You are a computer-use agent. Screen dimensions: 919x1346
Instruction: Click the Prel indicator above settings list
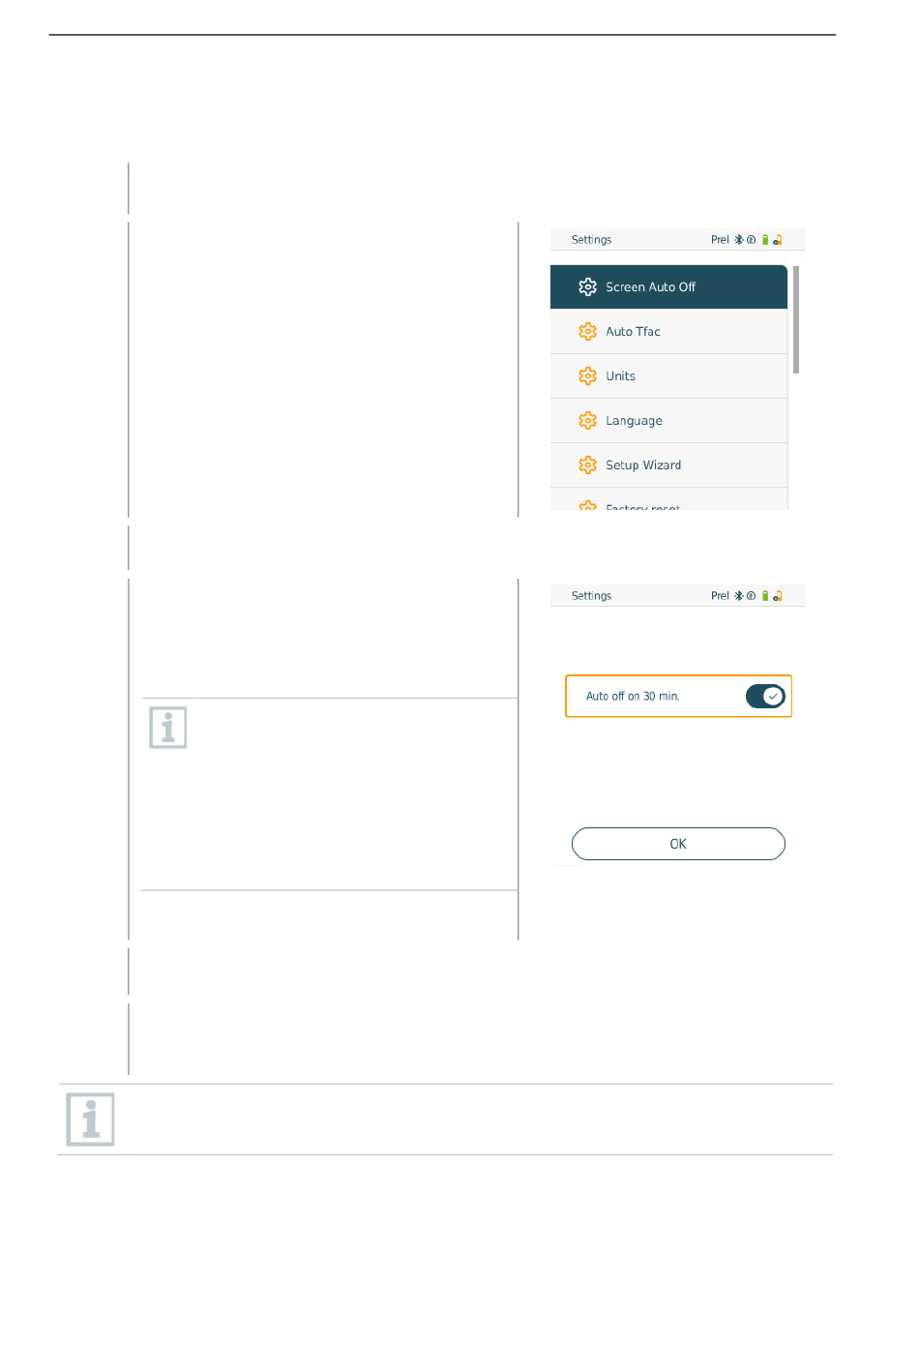click(x=720, y=240)
